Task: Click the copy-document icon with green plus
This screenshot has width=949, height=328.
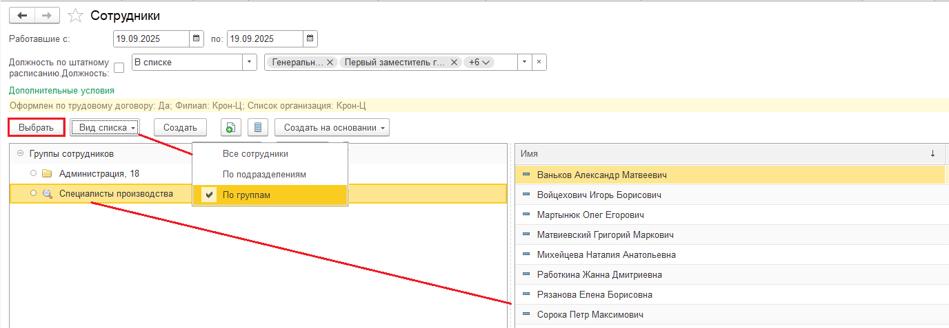Action: coord(230,128)
